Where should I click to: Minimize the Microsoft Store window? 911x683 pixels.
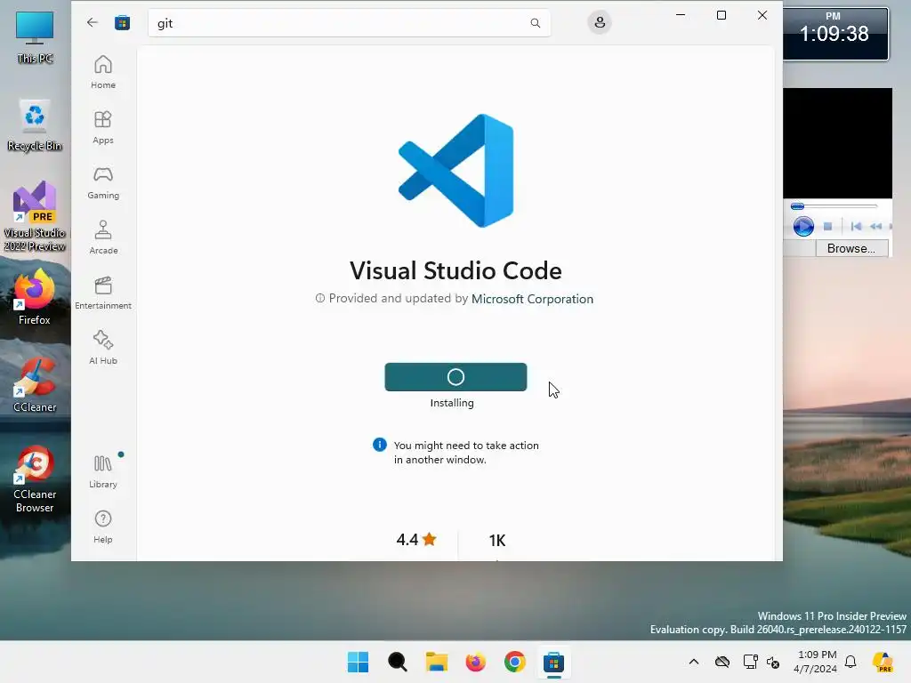(681, 15)
